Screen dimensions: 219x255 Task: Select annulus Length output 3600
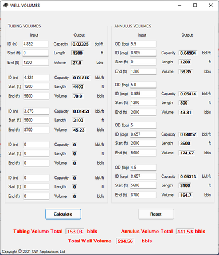pos(185,144)
